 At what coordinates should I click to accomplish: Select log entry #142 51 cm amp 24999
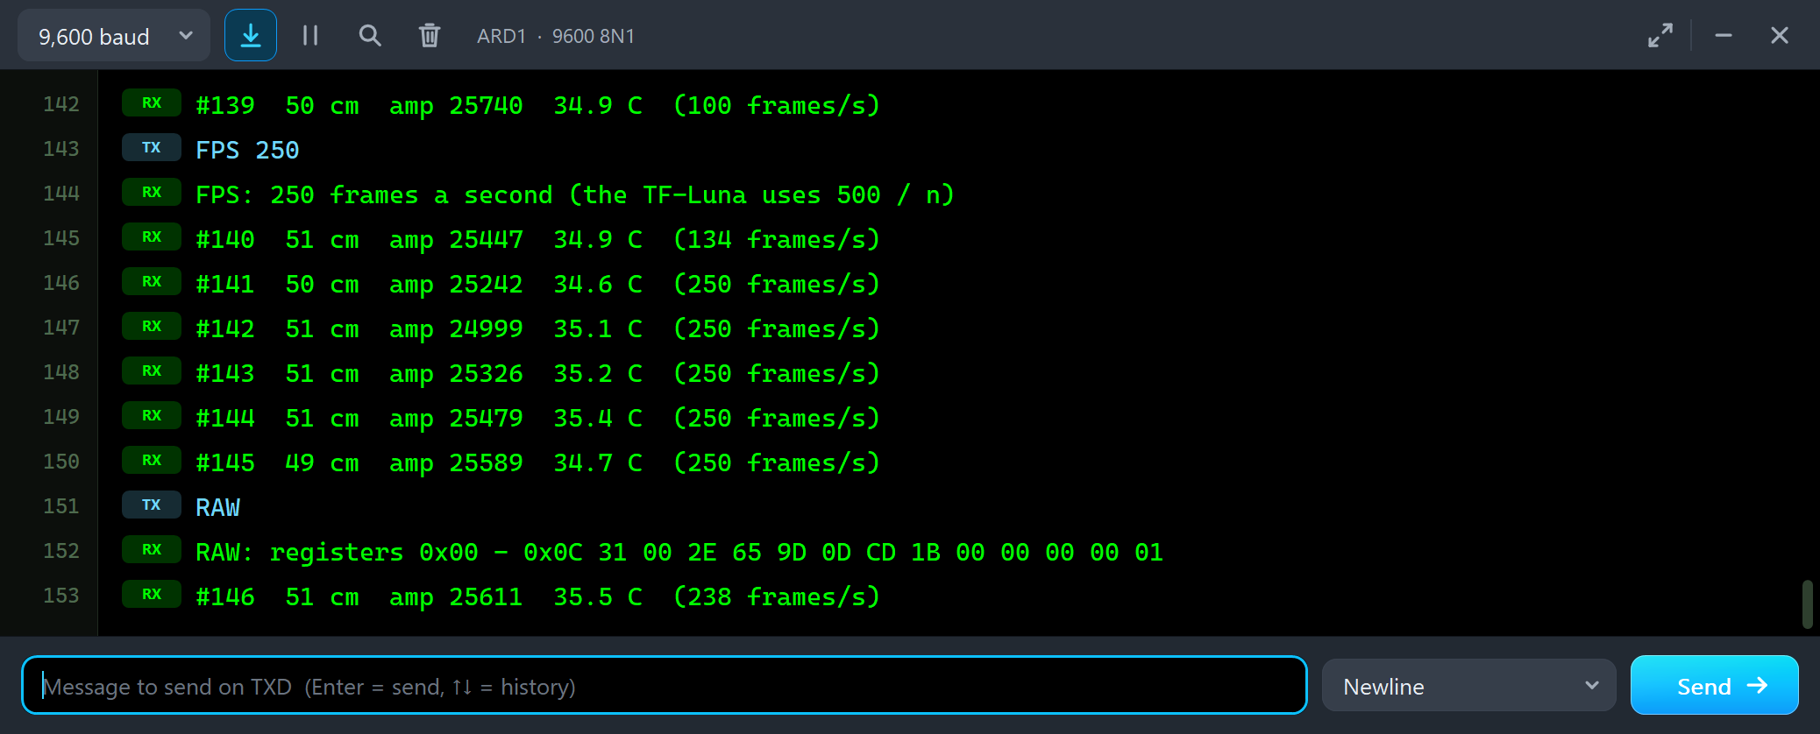(x=537, y=328)
